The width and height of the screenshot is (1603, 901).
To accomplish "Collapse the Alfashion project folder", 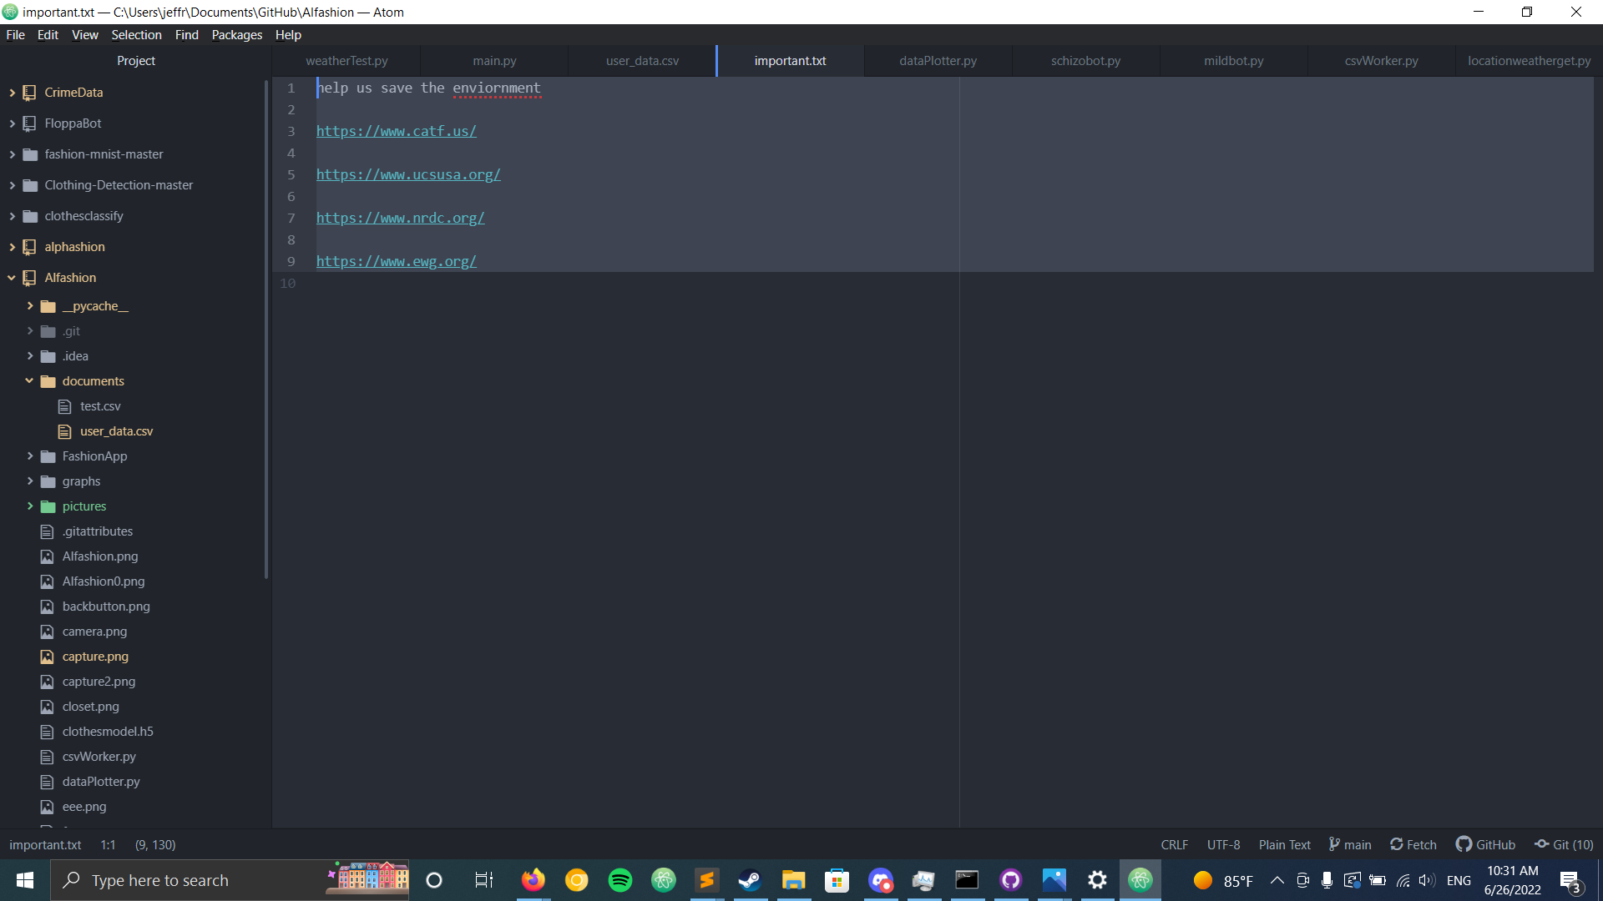I will pos(12,278).
